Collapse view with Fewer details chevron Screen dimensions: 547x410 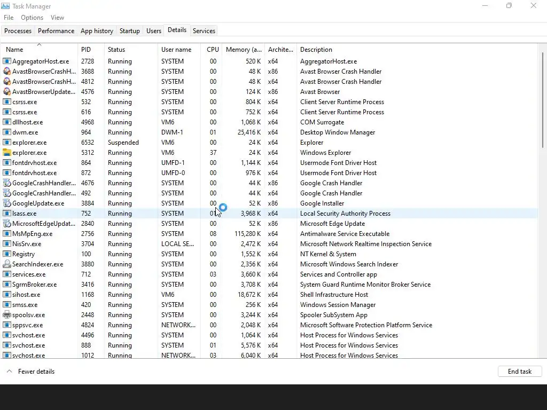(10, 372)
